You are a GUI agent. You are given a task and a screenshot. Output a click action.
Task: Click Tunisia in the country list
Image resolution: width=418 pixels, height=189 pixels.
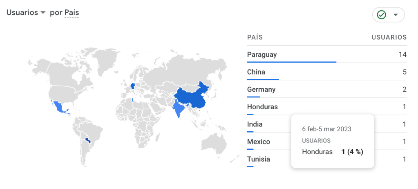pyautogui.click(x=259, y=159)
